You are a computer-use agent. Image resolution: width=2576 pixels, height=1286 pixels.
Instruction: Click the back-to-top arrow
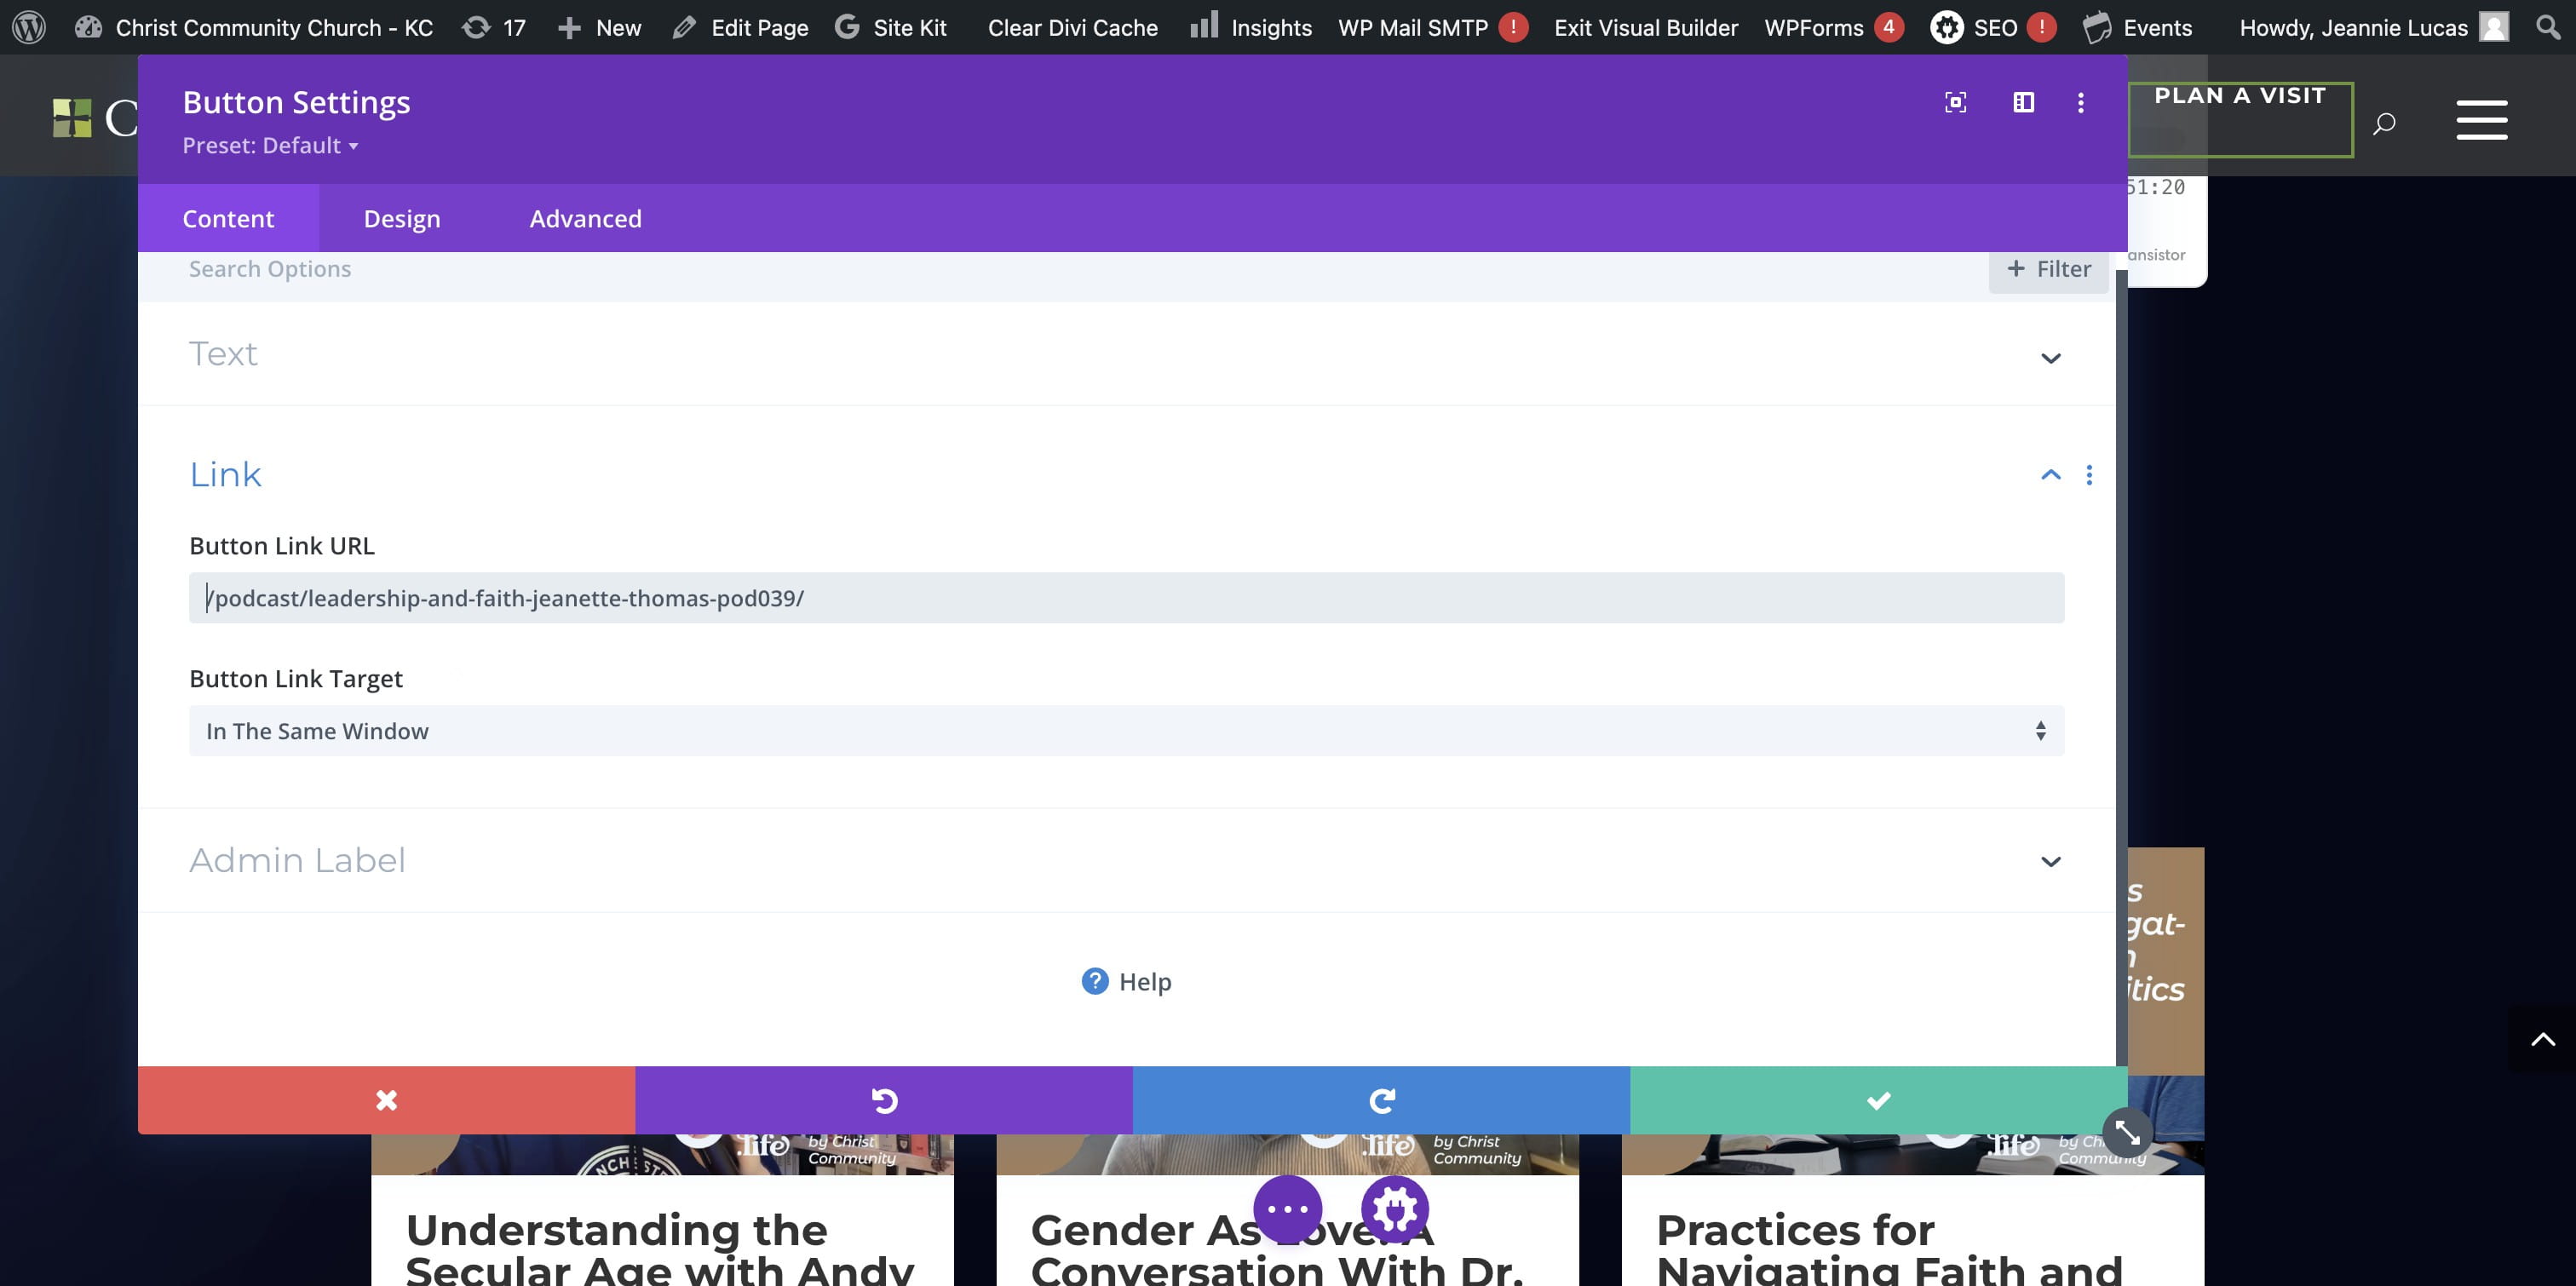pyautogui.click(x=2543, y=1040)
